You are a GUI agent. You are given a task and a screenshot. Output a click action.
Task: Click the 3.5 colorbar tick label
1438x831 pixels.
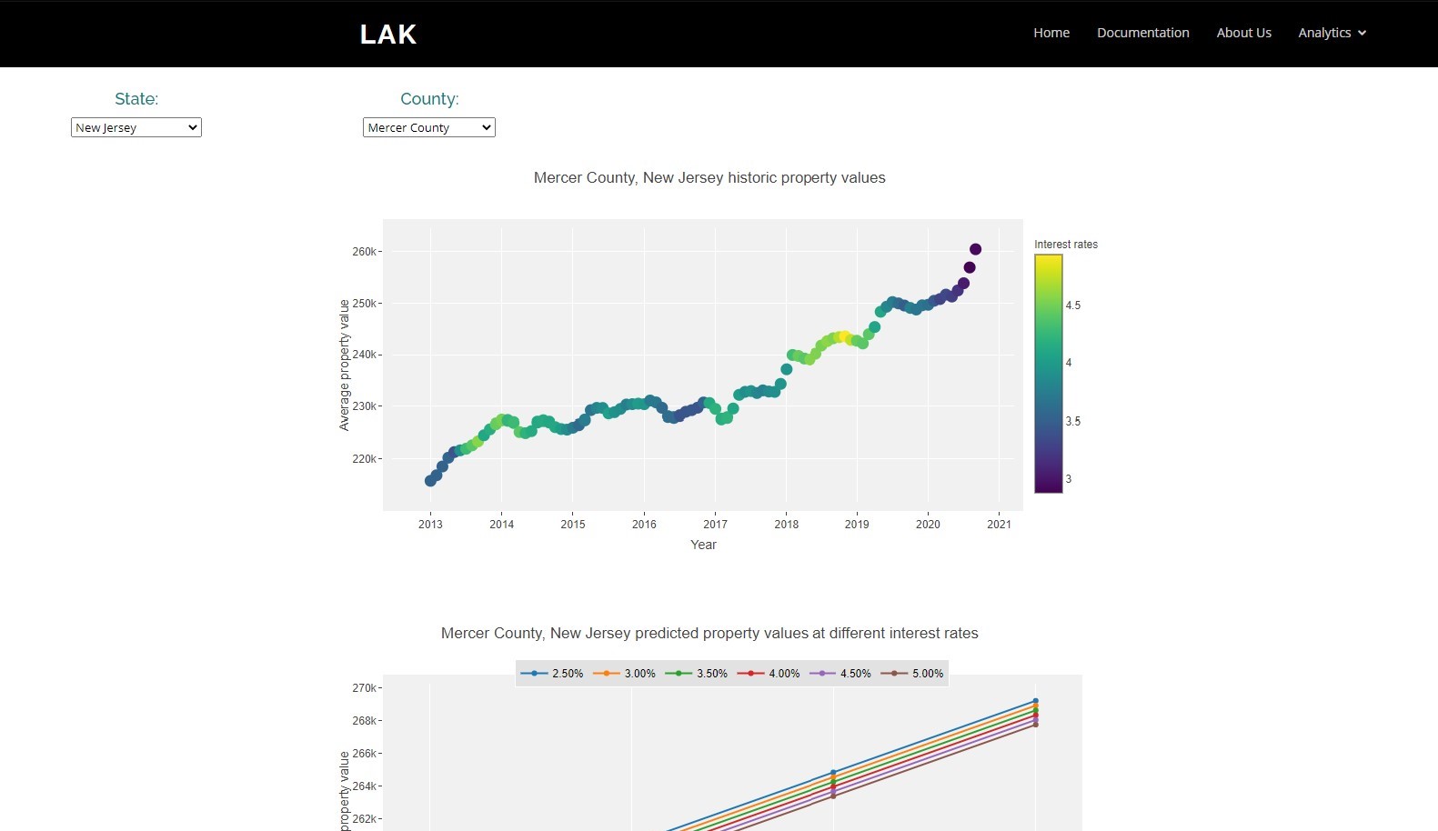tap(1073, 422)
